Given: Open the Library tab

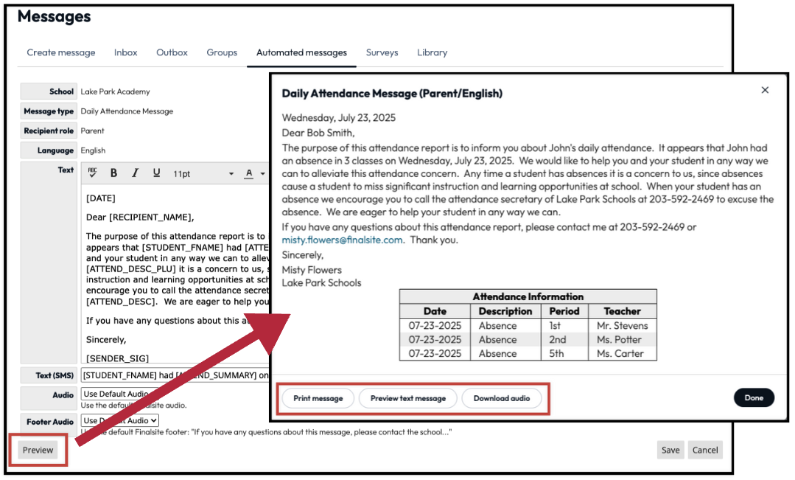Looking at the screenshot, I should click(432, 52).
